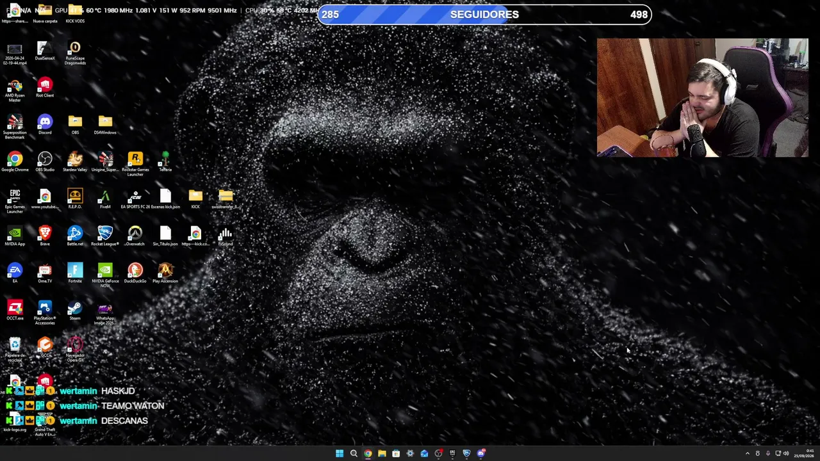This screenshot has width=820, height=461.
Task: Launch OBS Studio from the desktop
Action: pos(45,161)
